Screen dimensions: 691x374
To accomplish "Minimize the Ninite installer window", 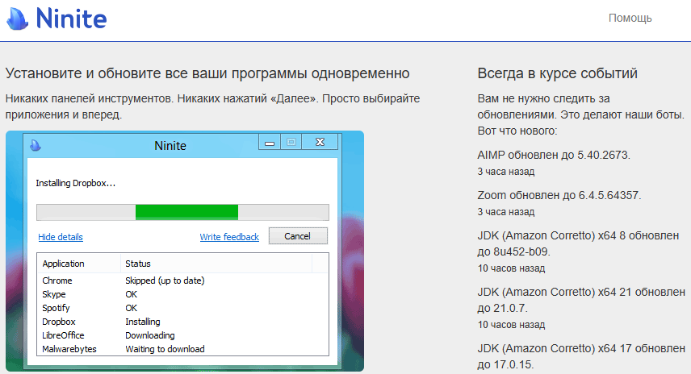I will (x=270, y=142).
